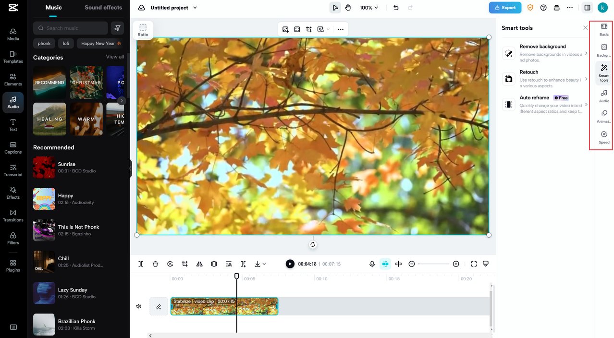Image resolution: width=614 pixels, height=338 pixels.
Task: Undo the last action
Action: (396, 8)
